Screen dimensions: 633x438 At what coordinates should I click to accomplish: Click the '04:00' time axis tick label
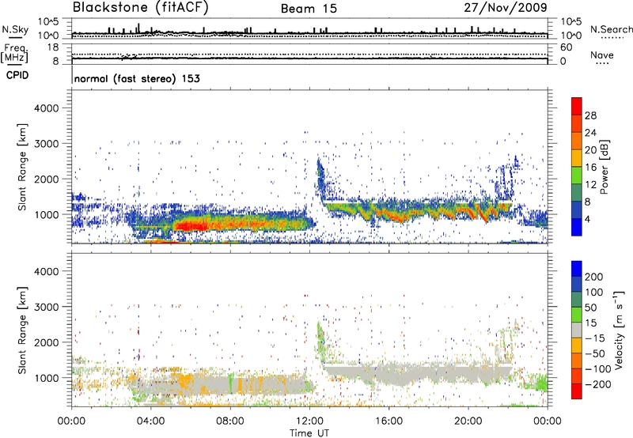click(x=151, y=421)
